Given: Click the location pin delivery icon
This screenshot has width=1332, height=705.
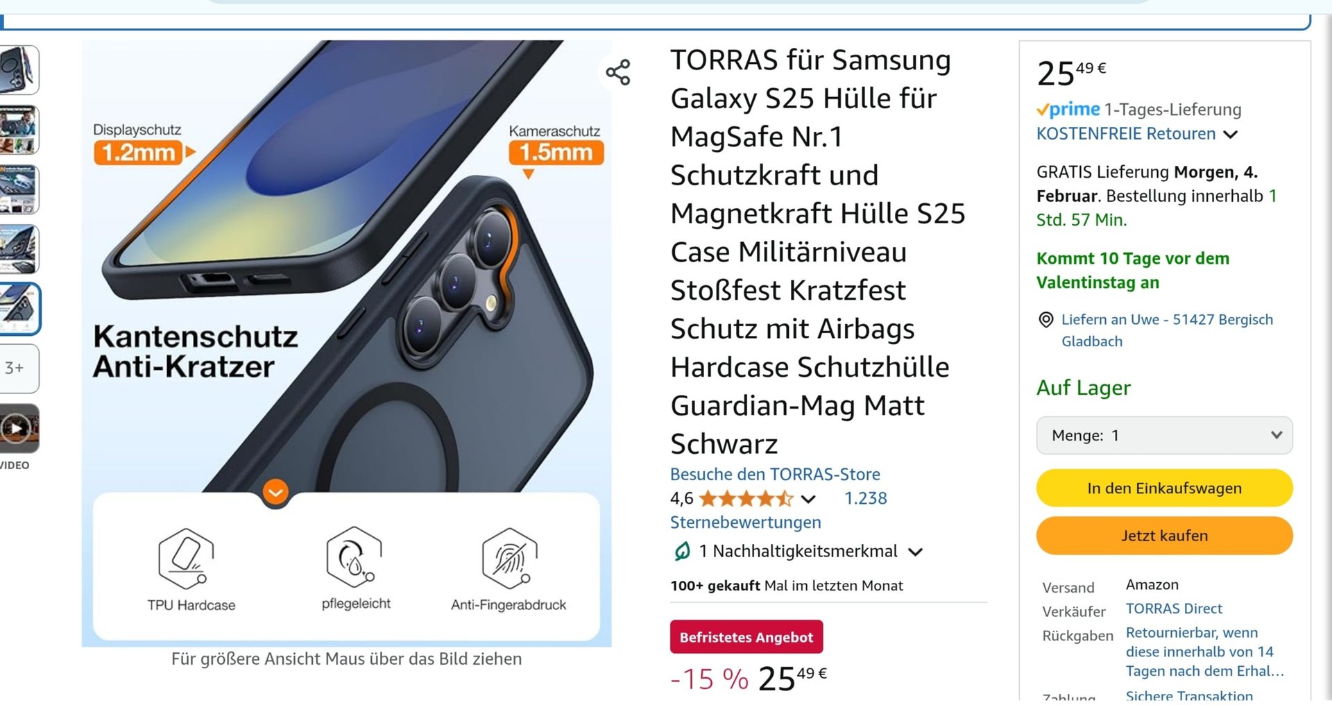Looking at the screenshot, I should click(1045, 320).
